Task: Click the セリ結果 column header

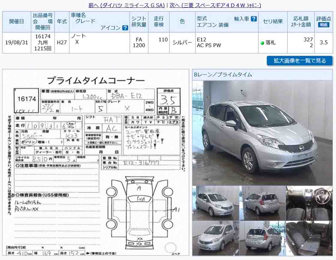Action: tap(273, 22)
